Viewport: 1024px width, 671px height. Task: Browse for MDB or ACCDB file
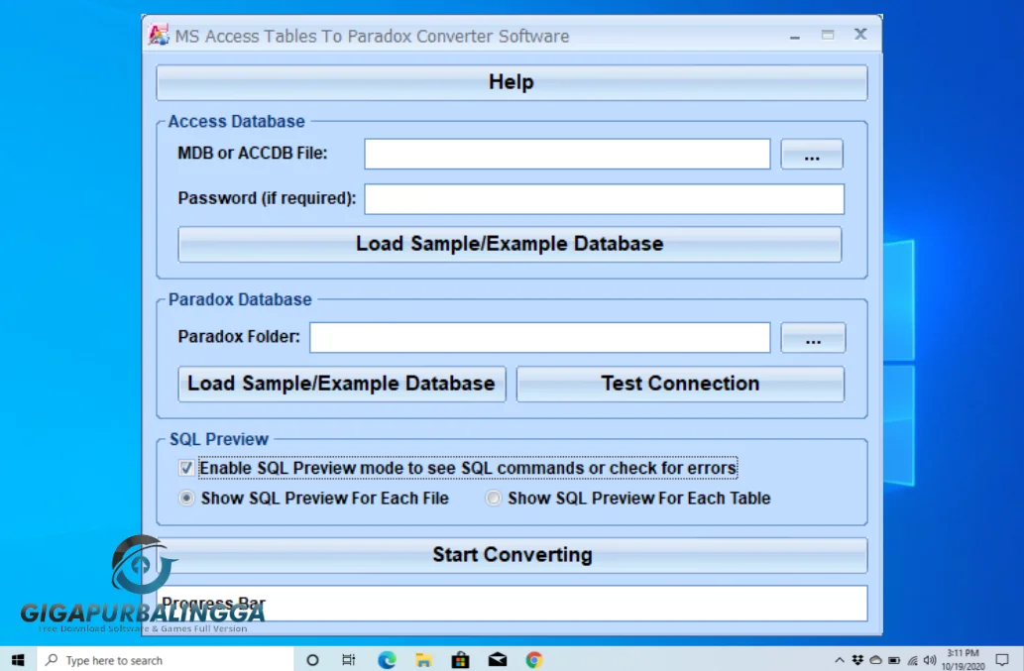[x=812, y=155]
